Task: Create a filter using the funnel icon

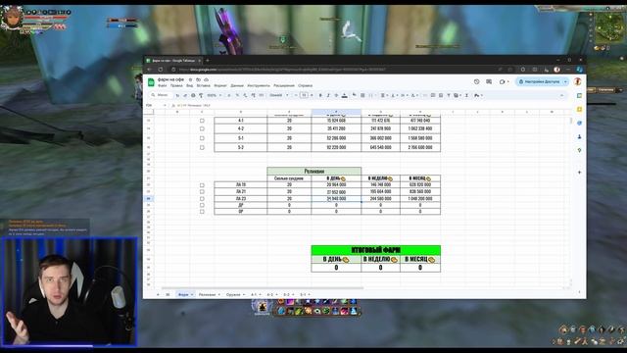Action: click(x=449, y=95)
